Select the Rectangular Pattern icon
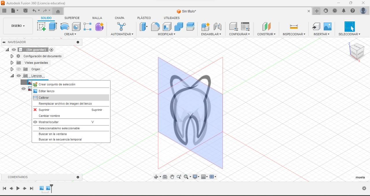Image resolution: width=370 pixels, height=196 pixels. click(88, 27)
